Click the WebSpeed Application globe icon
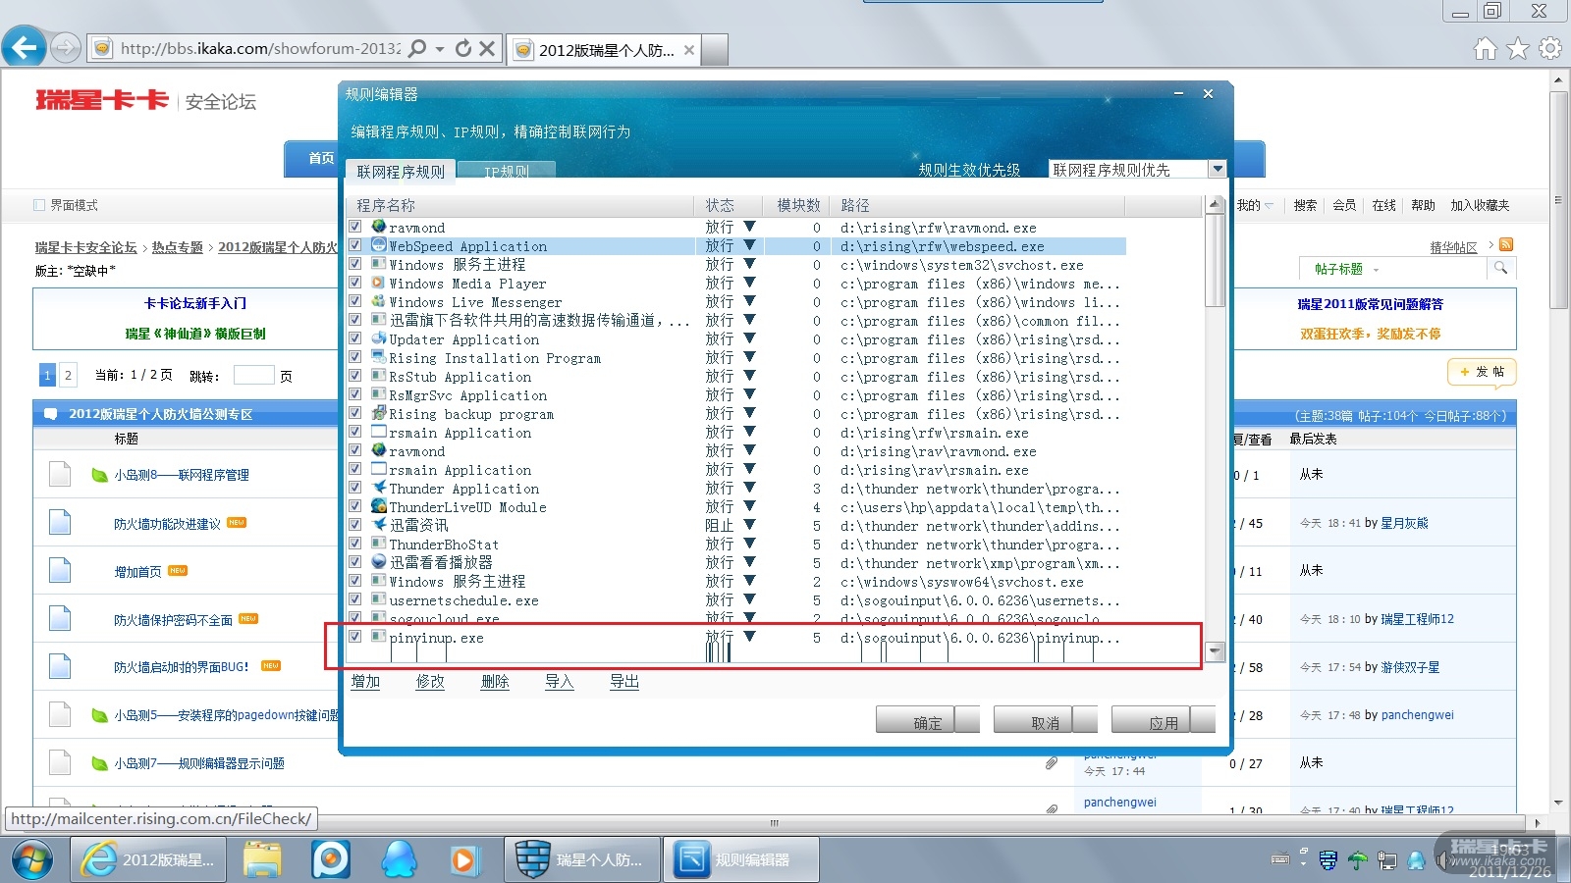Viewport: 1571px width, 883px height. pyautogui.click(x=379, y=245)
